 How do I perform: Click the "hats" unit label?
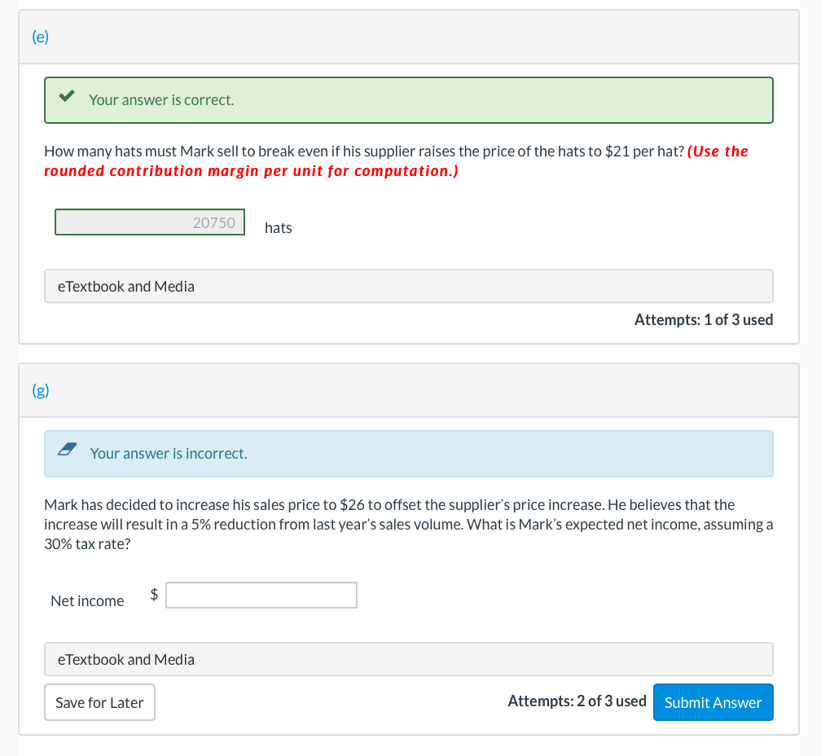pos(279,228)
